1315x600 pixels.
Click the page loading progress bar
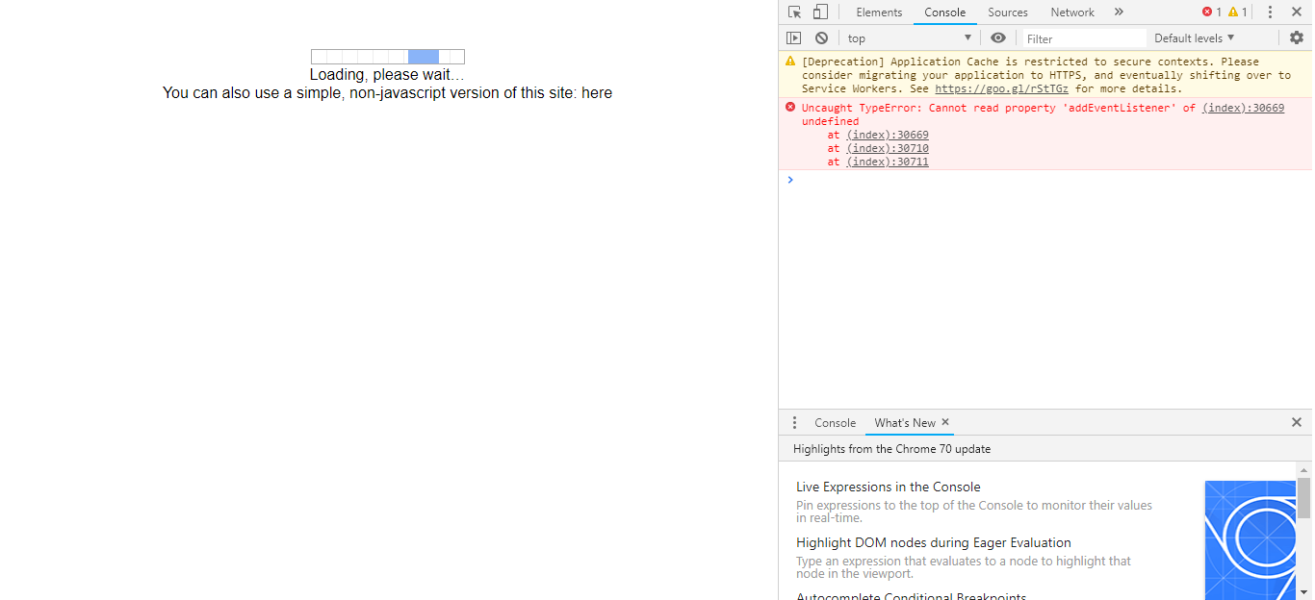point(388,57)
